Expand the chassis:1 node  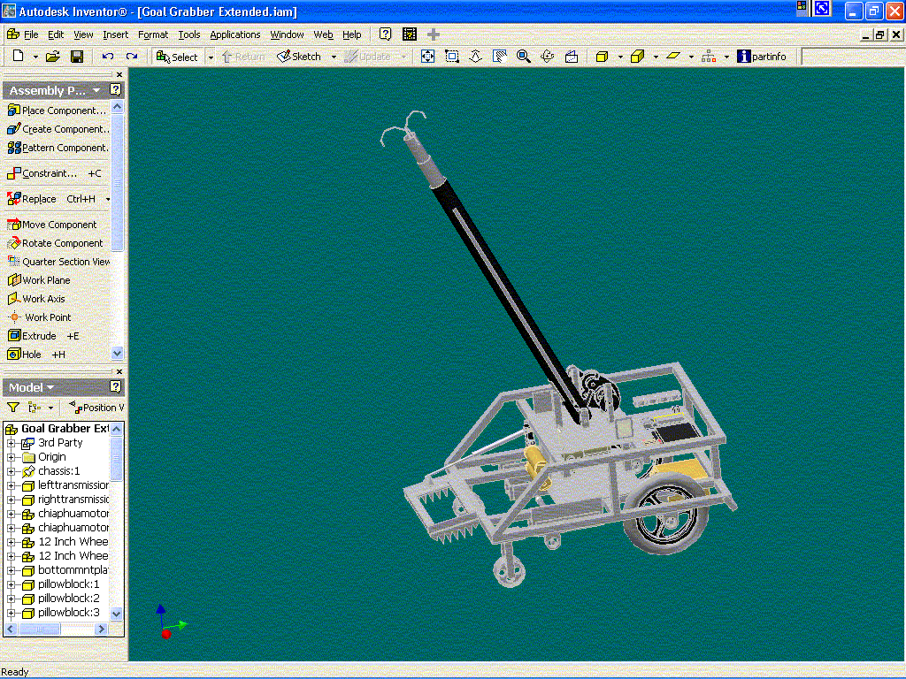pos(11,471)
